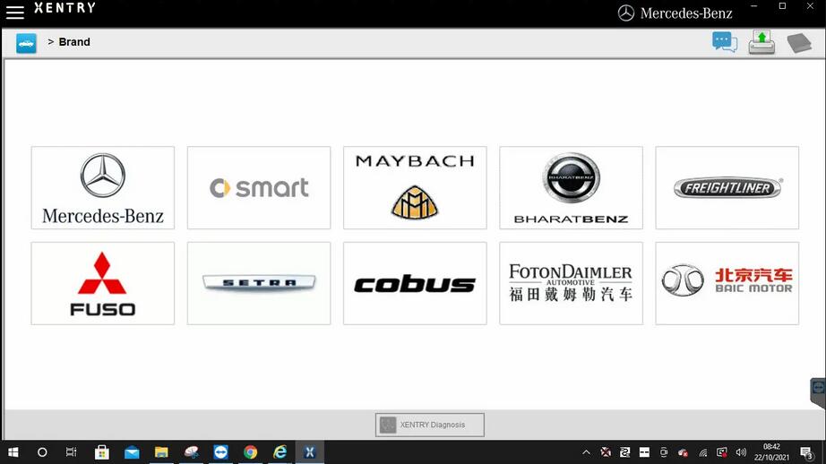826x464 pixels.
Task: Open the chat support icon
Action: pos(725,42)
